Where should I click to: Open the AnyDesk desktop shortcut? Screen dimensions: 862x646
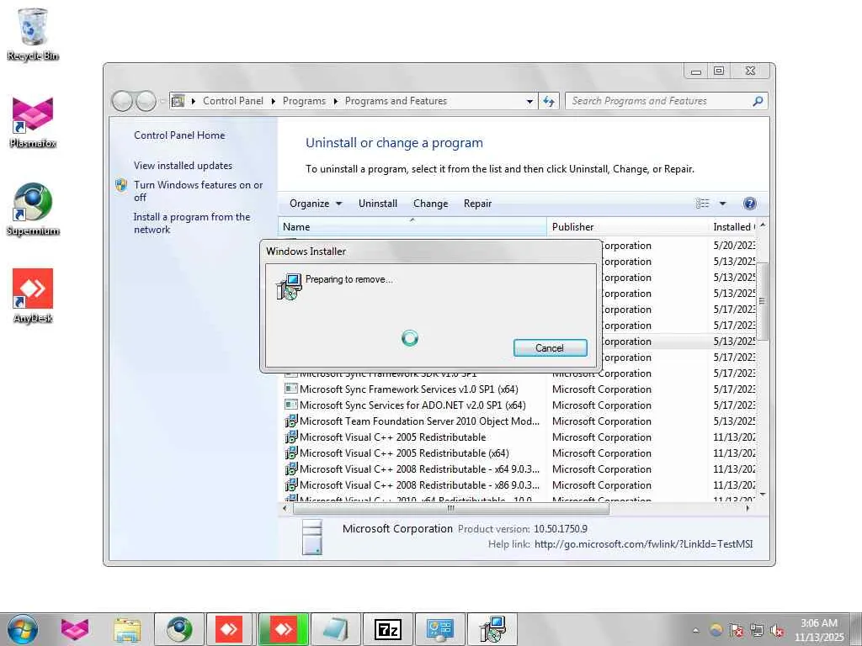coord(33,296)
